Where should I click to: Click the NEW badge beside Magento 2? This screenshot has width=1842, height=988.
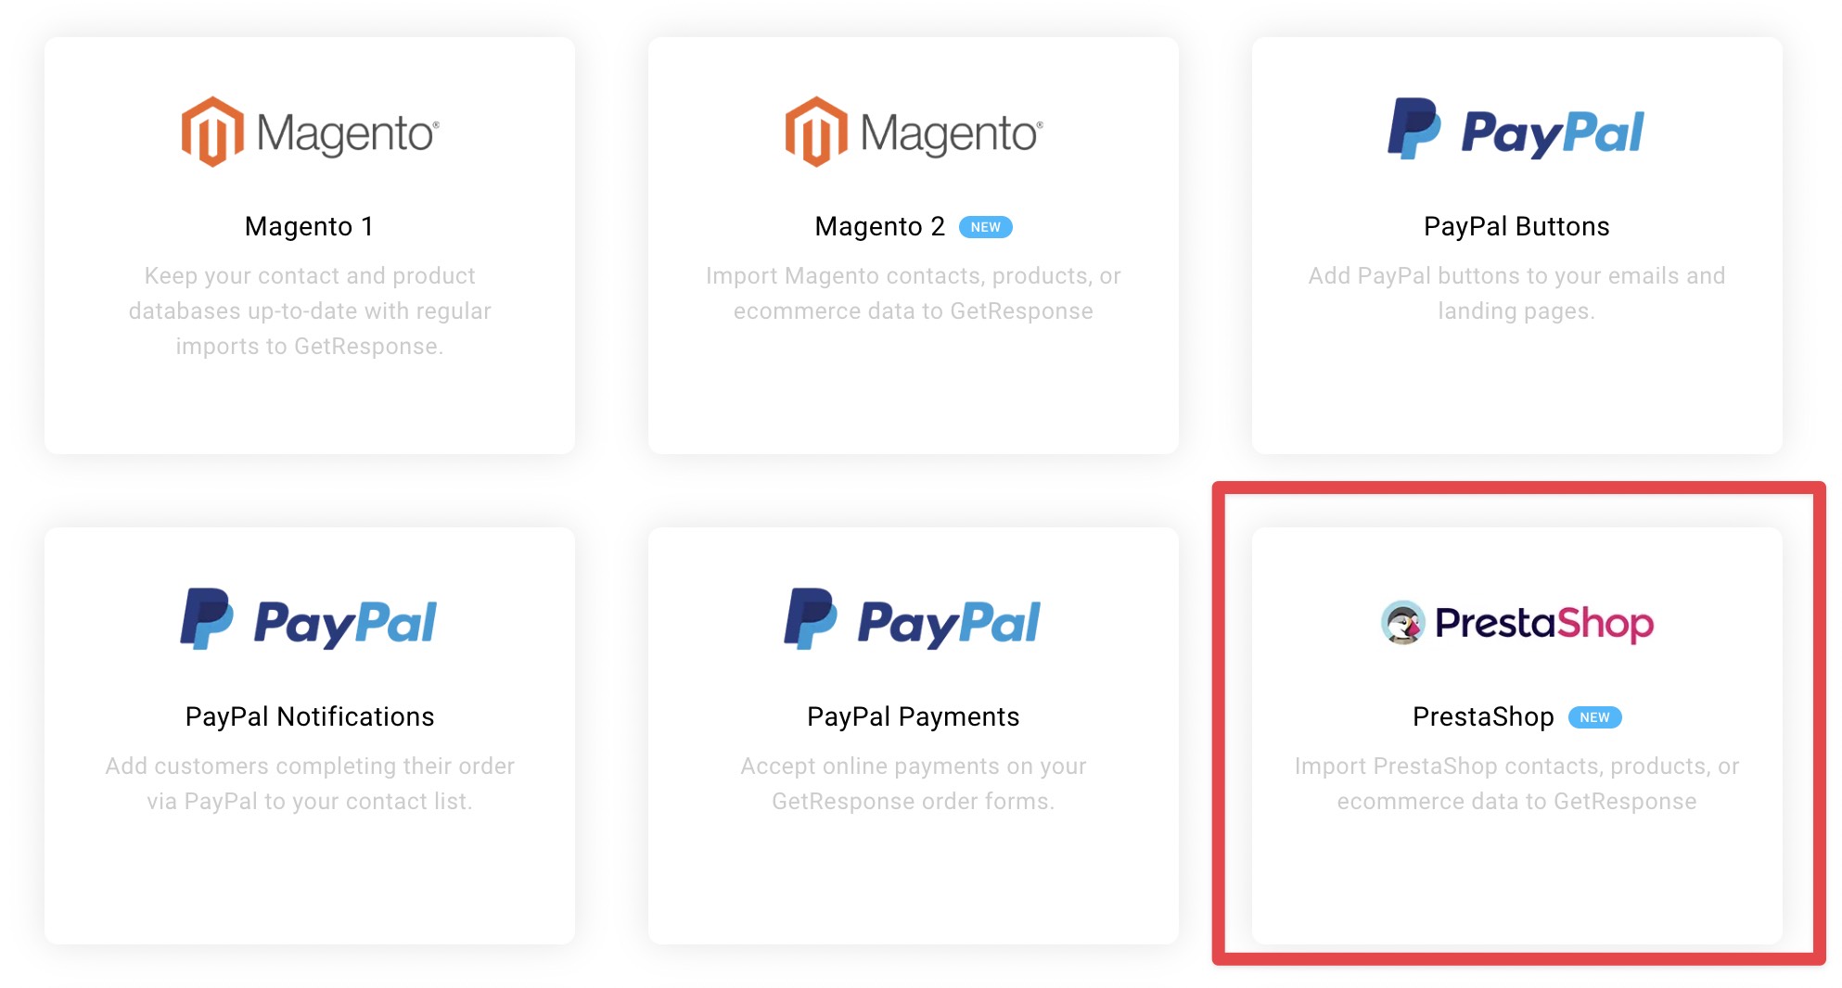click(985, 227)
